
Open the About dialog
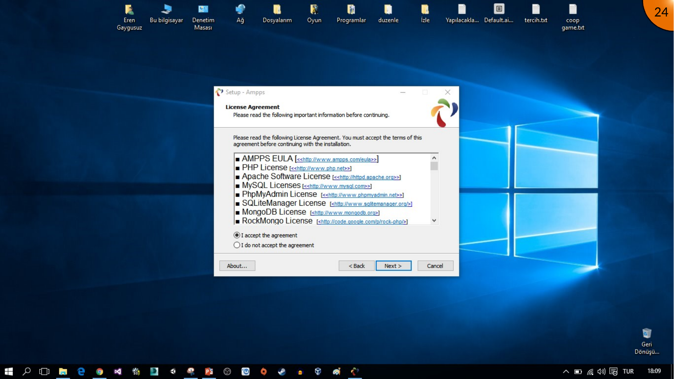[237, 266]
